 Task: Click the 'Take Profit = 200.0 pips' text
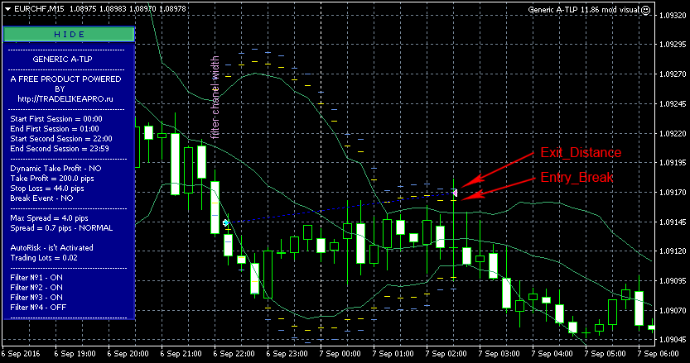click(52, 179)
